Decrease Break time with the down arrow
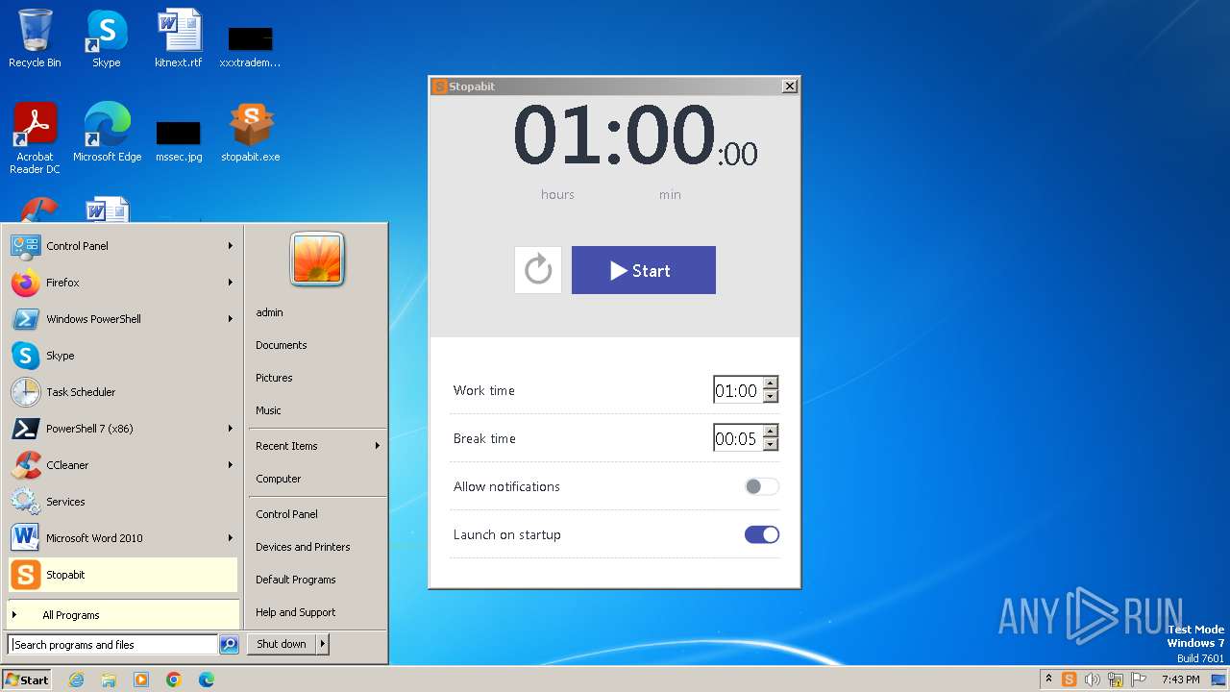 pyautogui.click(x=770, y=444)
